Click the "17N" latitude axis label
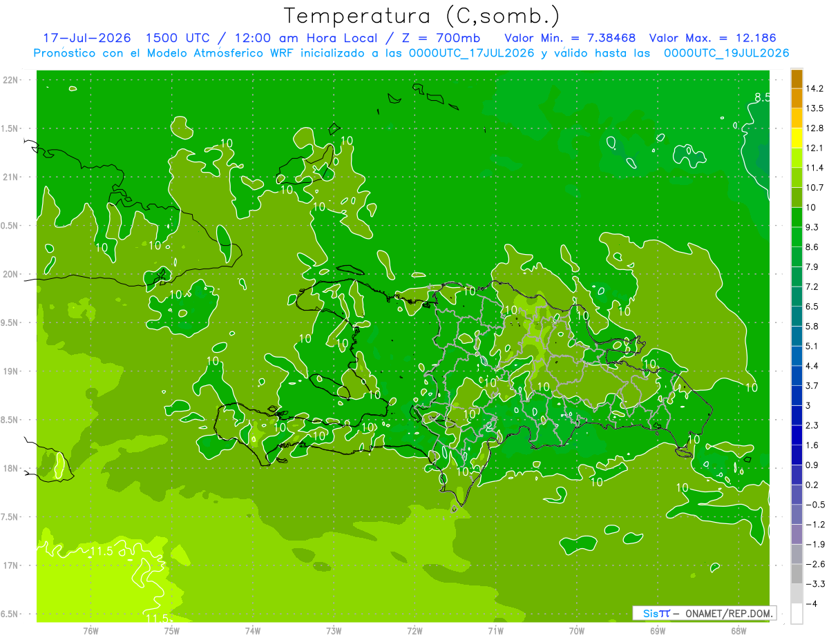 [10, 565]
